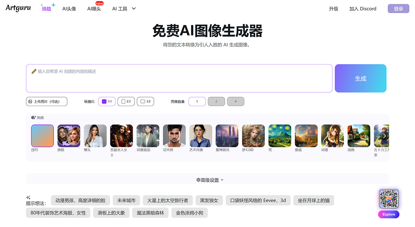Choose the 油画 painting style
This screenshot has width=415, height=227.
click(x=358, y=135)
